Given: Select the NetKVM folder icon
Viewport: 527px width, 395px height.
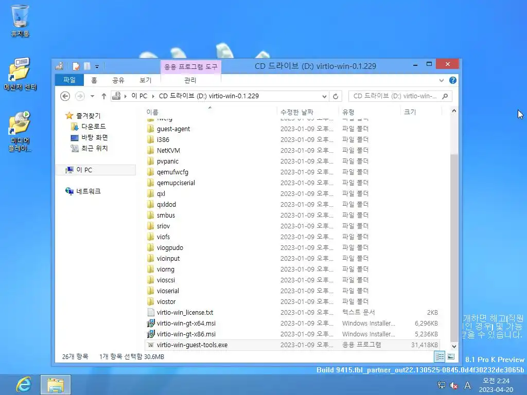Looking at the screenshot, I should [151, 151].
